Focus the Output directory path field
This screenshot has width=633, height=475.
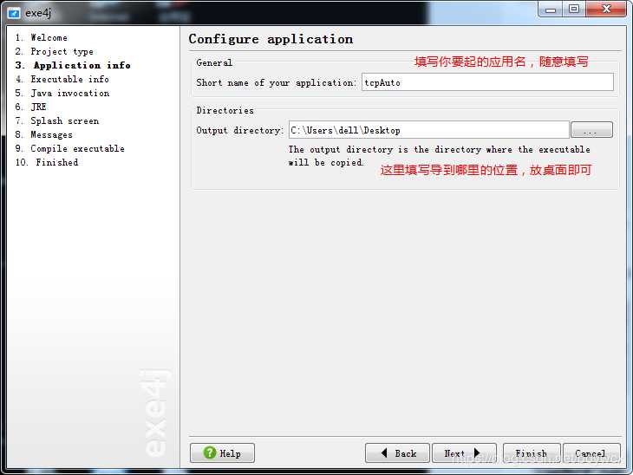point(428,130)
